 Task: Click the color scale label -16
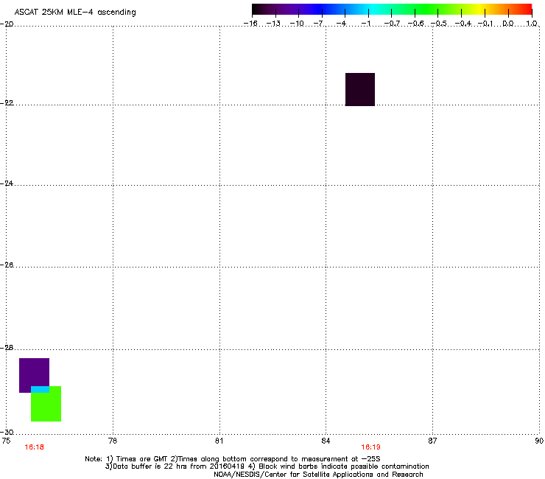point(250,24)
